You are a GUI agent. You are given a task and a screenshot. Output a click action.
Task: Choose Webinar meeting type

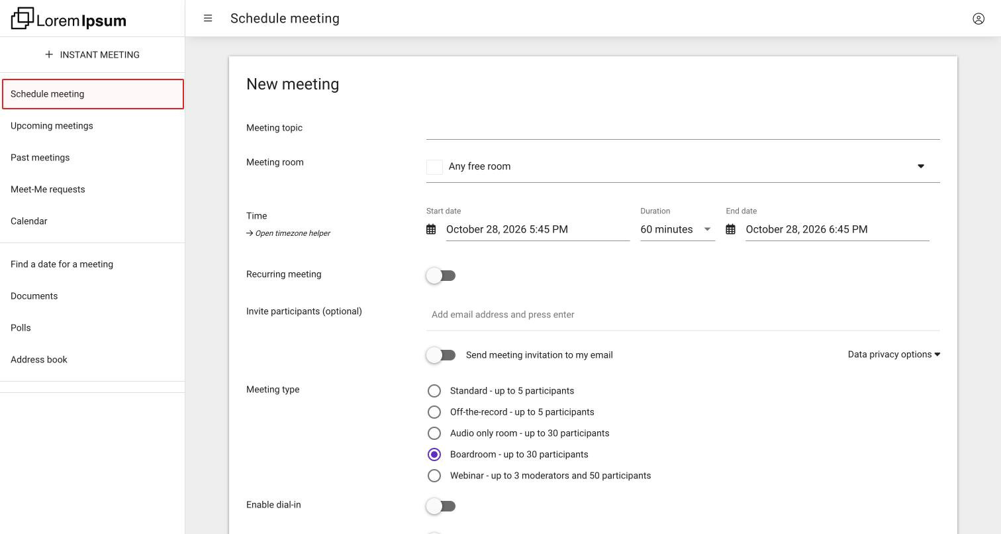click(434, 476)
